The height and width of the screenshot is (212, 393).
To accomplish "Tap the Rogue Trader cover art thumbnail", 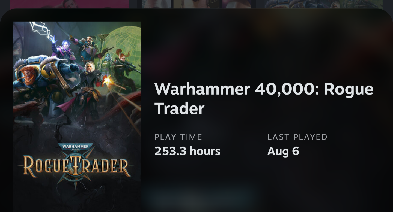I will coord(77,117).
